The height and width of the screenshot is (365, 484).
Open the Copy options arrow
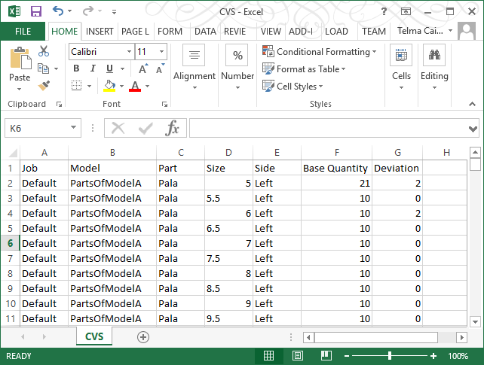(x=57, y=68)
